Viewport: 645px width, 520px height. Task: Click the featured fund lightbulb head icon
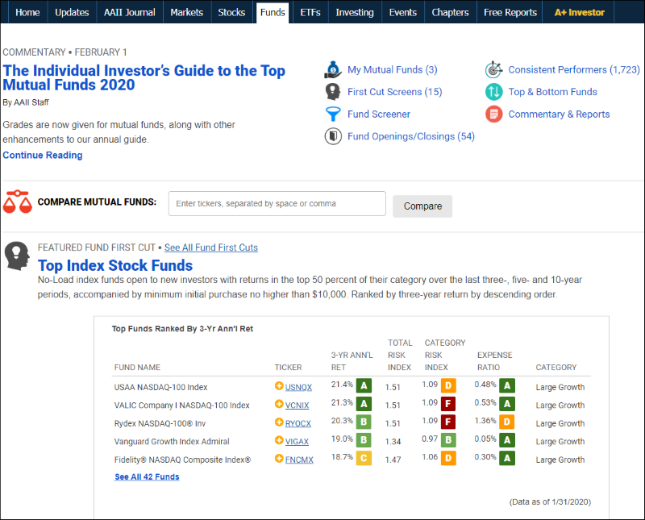click(x=17, y=256)
